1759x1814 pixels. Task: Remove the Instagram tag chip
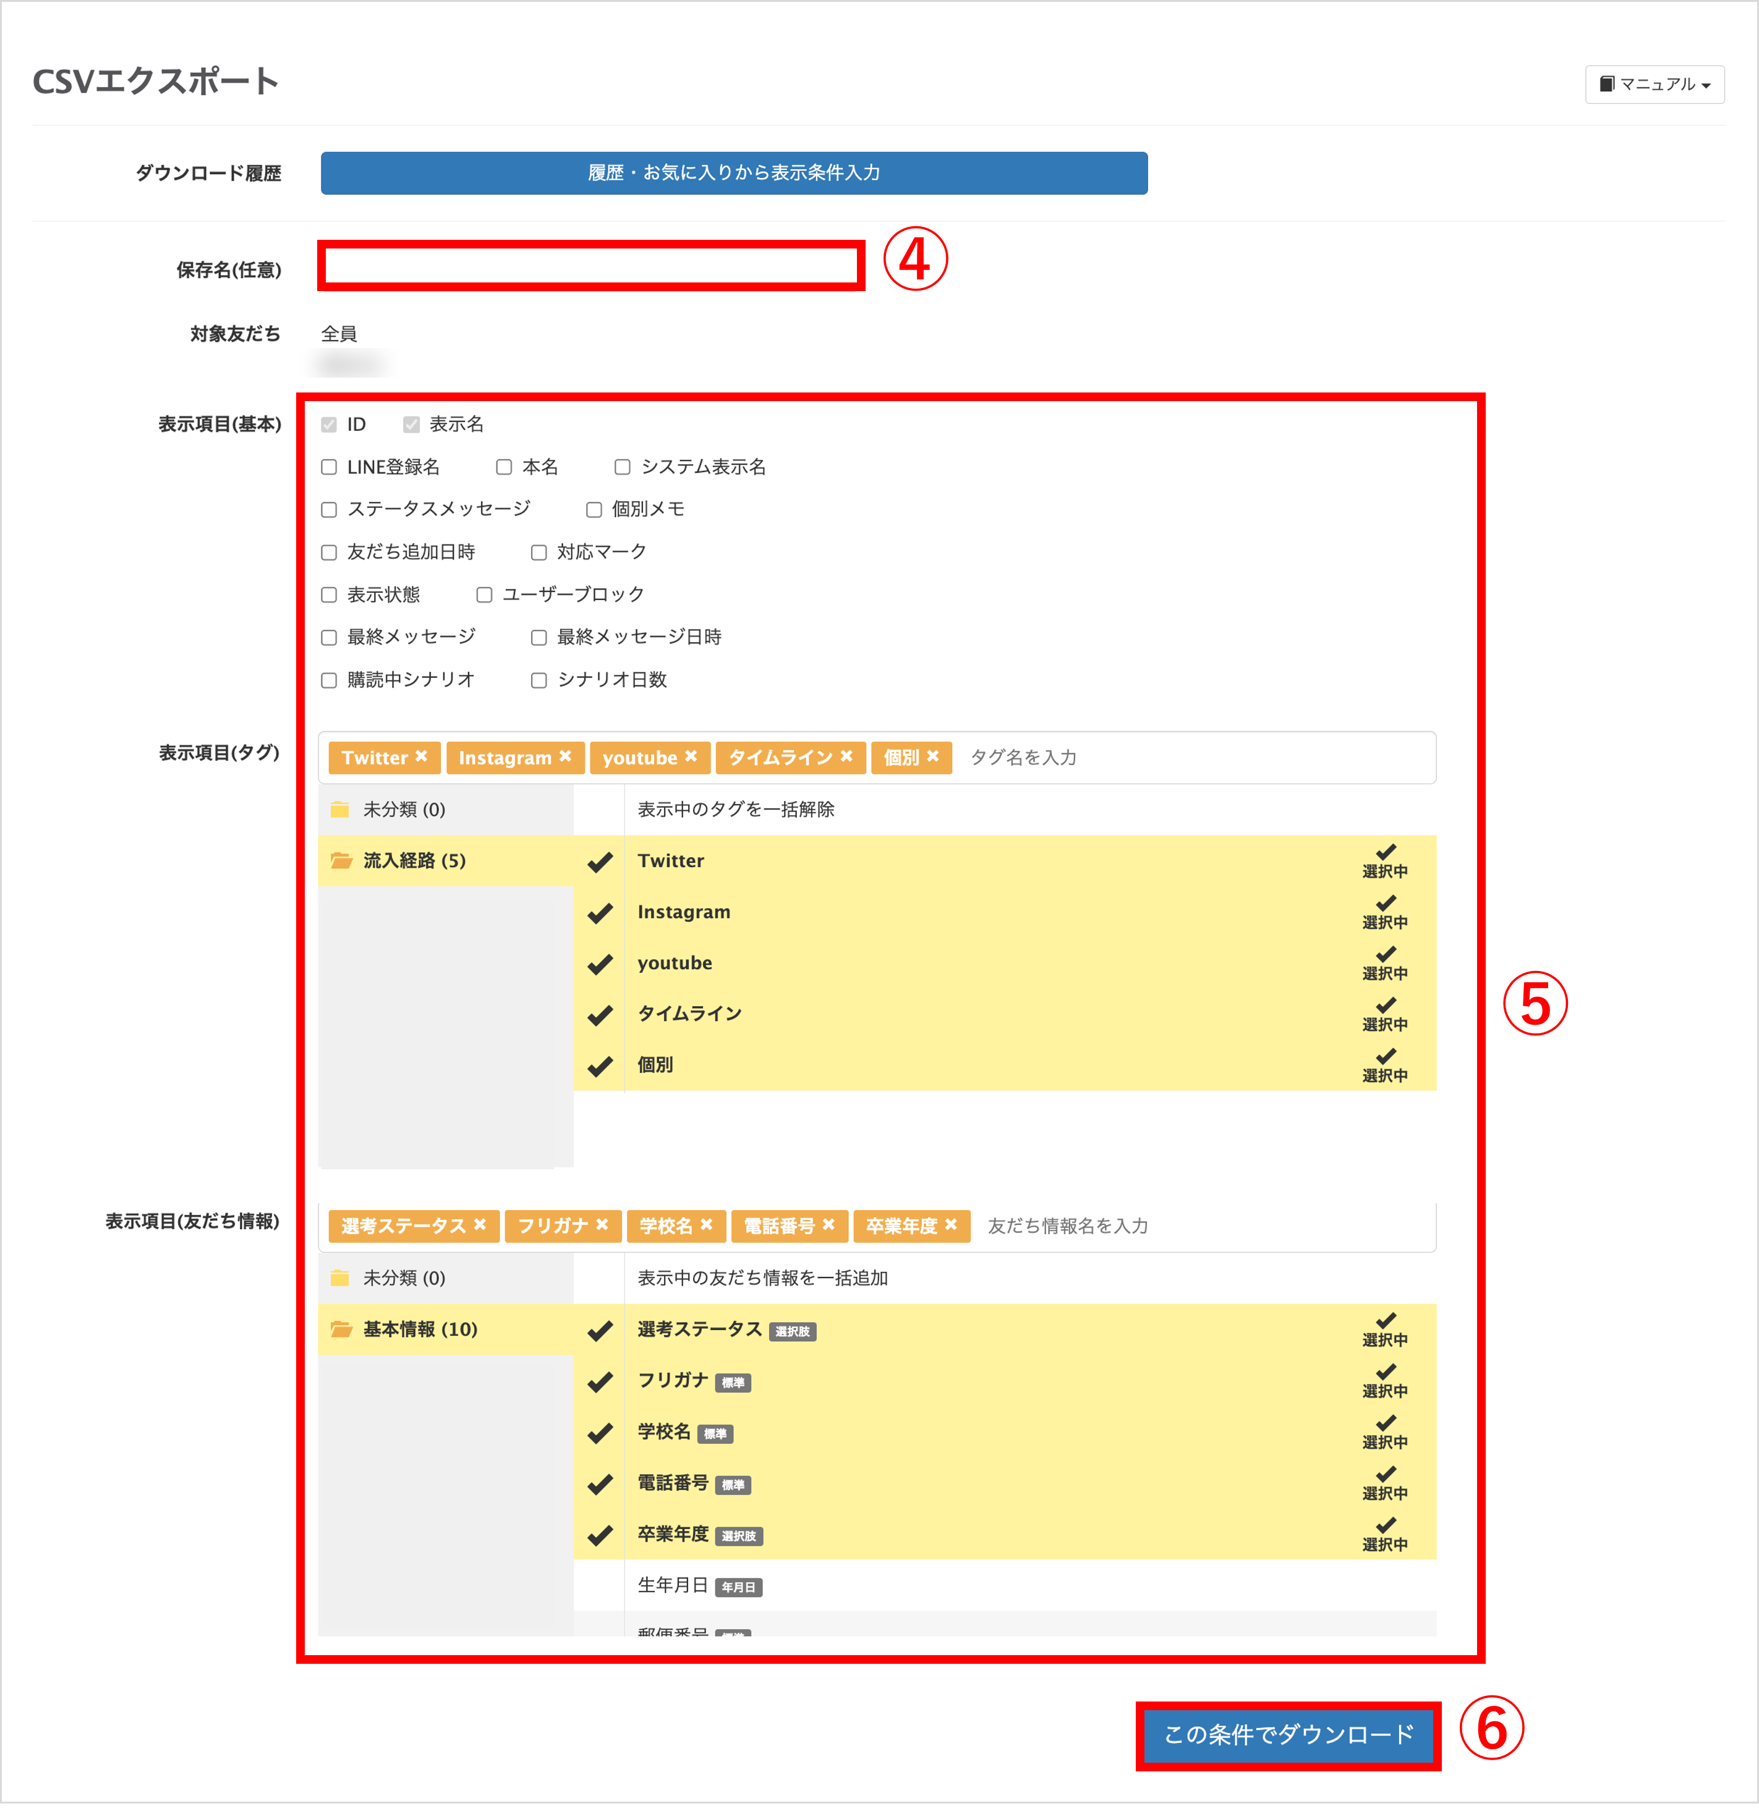click(x=566, y=757)
